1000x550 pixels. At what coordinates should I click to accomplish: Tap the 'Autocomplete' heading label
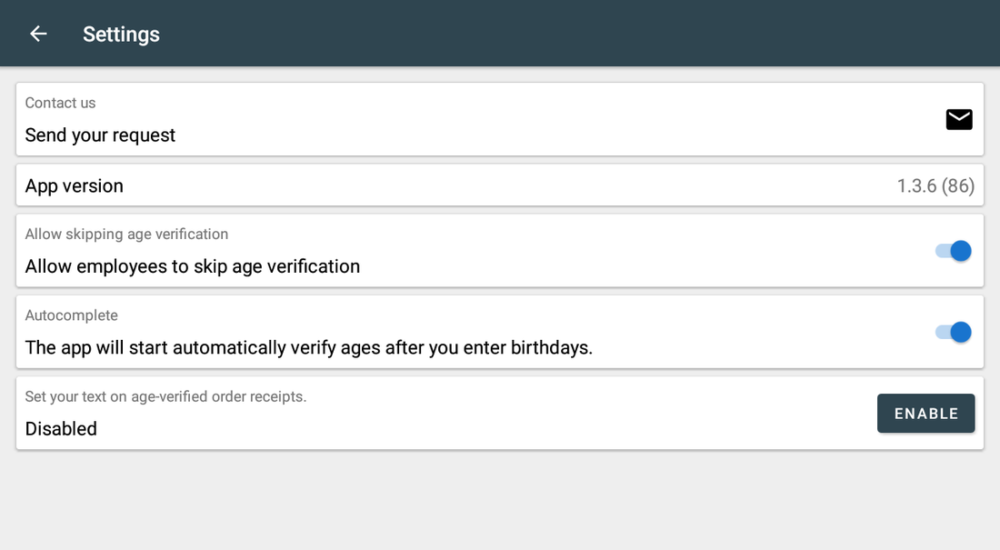click(x=72, y=315)
